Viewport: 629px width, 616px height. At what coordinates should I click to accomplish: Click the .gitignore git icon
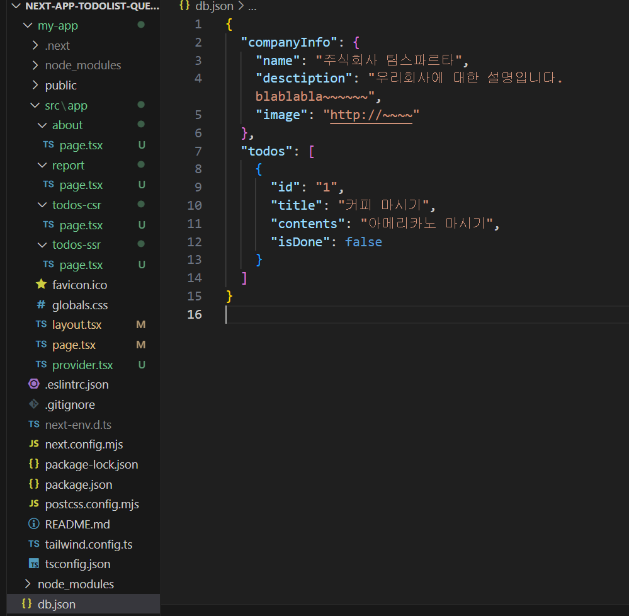point(34,404)
